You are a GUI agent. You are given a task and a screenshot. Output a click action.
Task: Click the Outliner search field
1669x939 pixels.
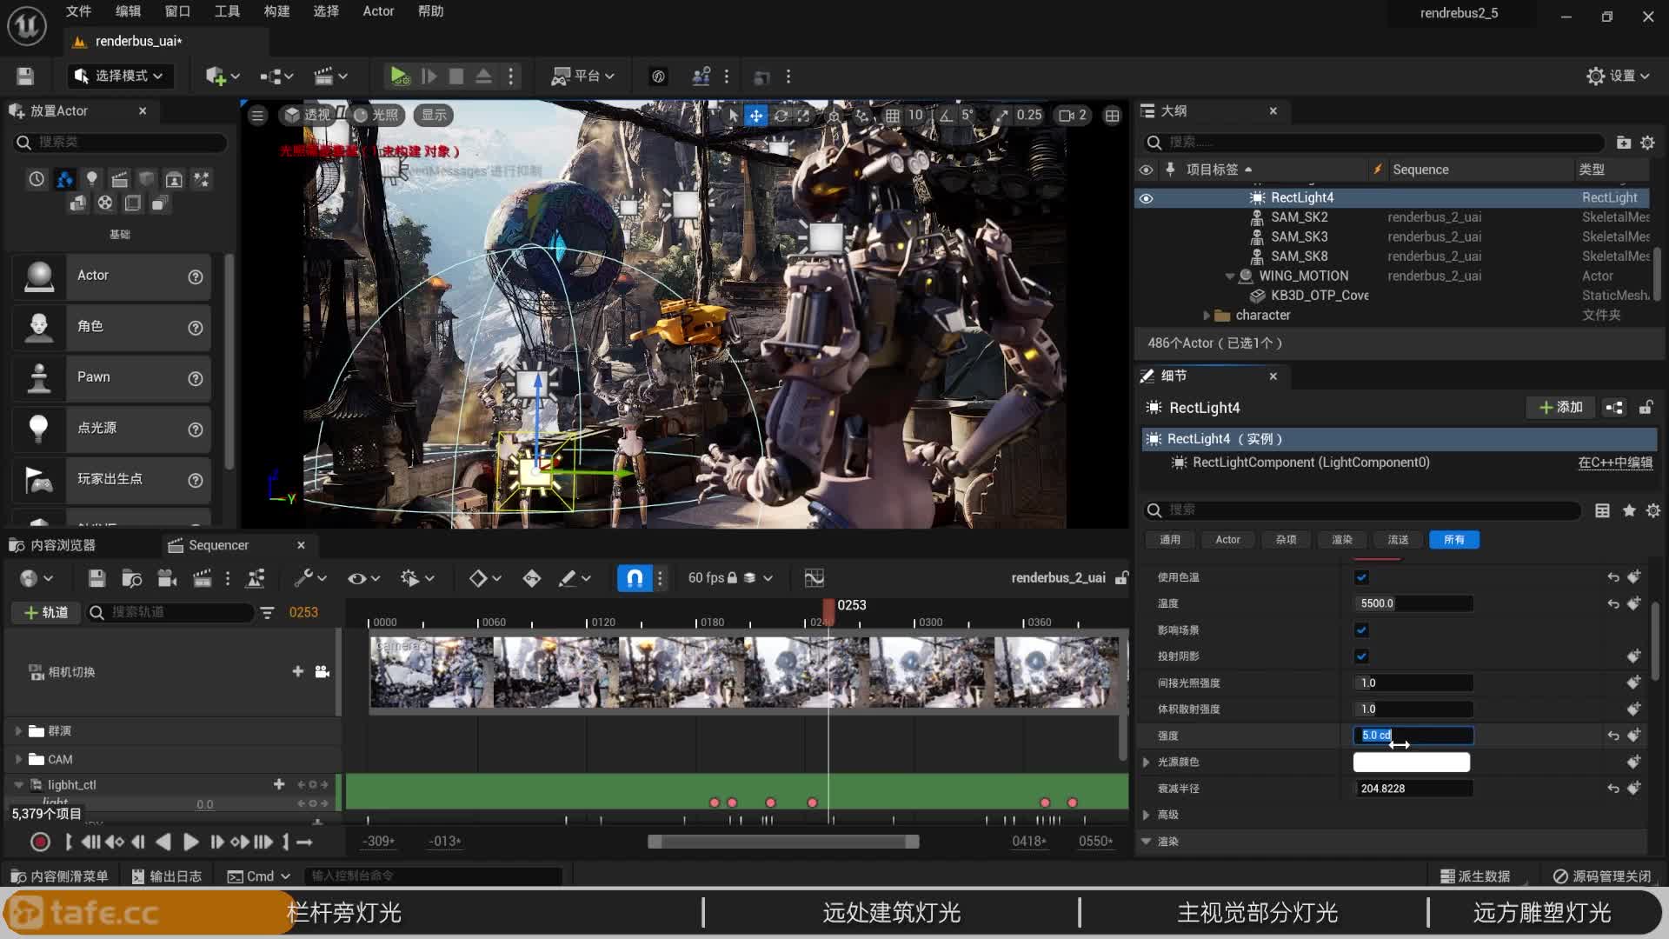[x=1376, y=142]
